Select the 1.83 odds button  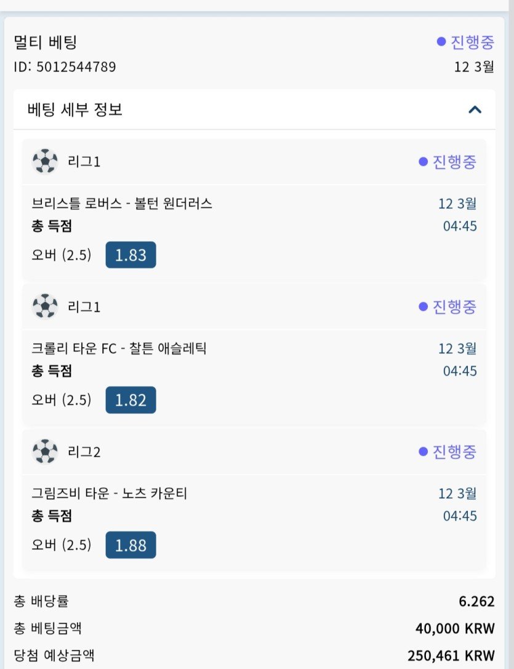[x=131, y=255]
